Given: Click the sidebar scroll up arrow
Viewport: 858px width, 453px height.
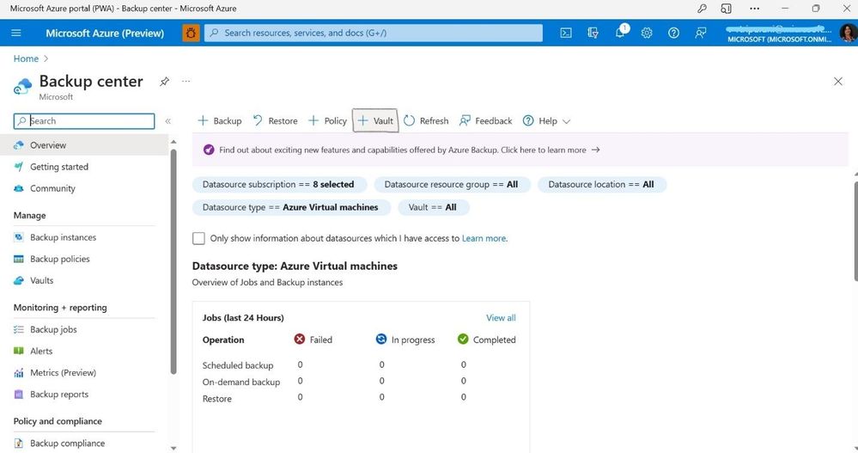Looking at the screenshot, I should coord(173,142).
